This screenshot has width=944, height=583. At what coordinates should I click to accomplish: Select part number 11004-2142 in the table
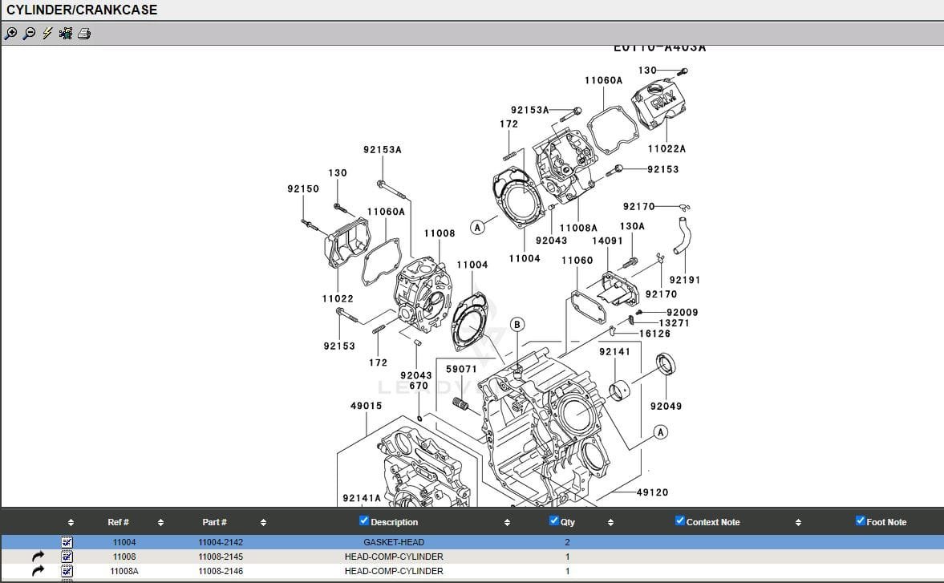coord(221,542)
